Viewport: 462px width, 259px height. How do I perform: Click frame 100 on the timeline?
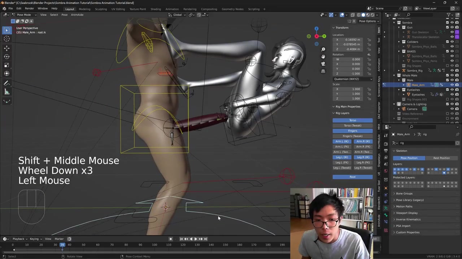point(154,245)
